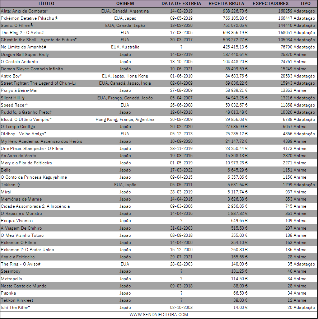Click the title 'Memórias de Marnie'
This screenshot has height=319, width=318.
pyautogui.click(x=22, y=199)
